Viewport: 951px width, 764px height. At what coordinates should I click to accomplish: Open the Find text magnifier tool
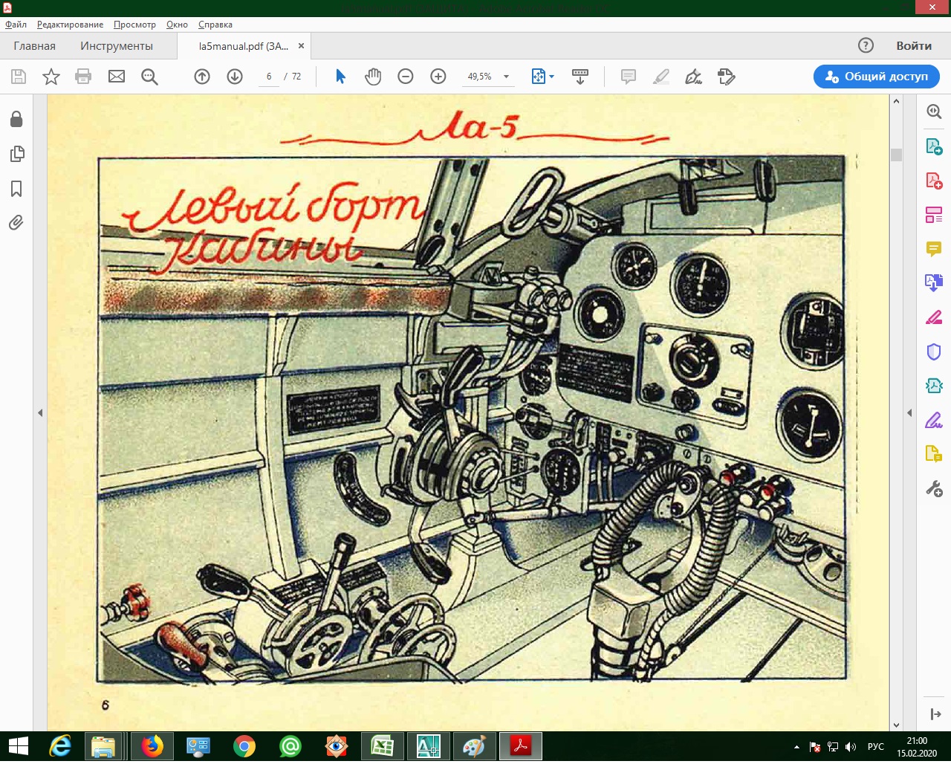[149, 77]
